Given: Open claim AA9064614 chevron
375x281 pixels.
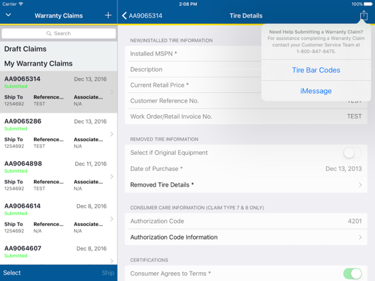Looking at the screenshot, I should click(x=111, y=219).
